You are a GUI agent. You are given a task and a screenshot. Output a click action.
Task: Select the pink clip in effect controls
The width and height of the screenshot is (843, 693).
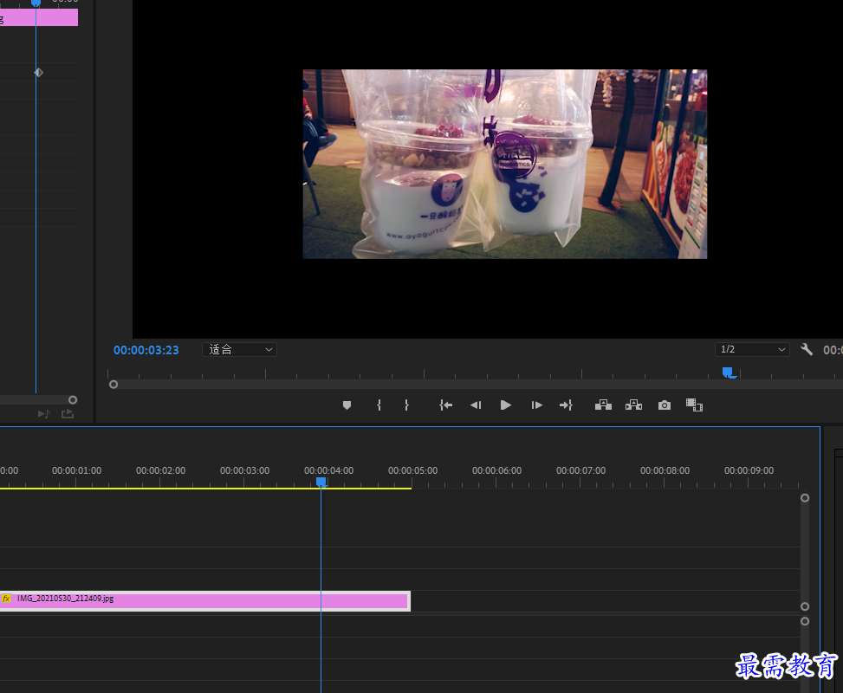pos(39,17)
